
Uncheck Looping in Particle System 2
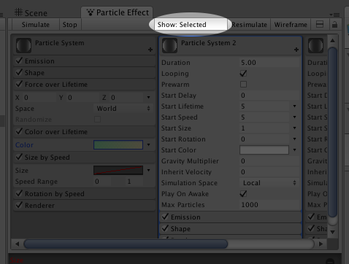coord(243,73)
